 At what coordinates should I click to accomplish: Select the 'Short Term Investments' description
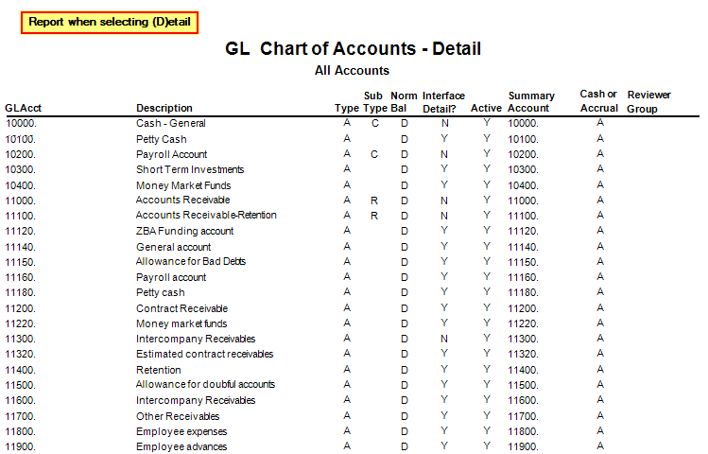pyautogui.click(x=190, y=169)
